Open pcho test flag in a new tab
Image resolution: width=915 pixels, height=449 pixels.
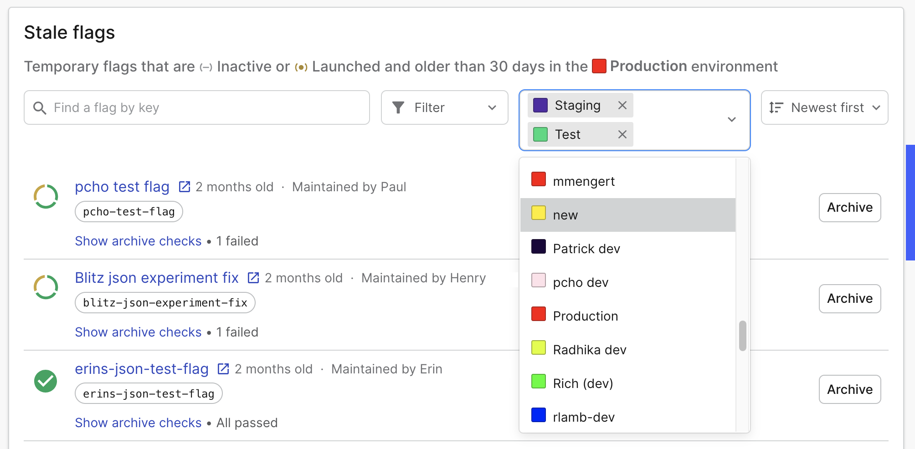point(184,186)
